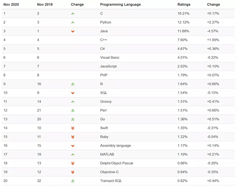238x187 pixels.
Task: Click the up arrow in MATLAB row
Action: [x=73, y=154]
